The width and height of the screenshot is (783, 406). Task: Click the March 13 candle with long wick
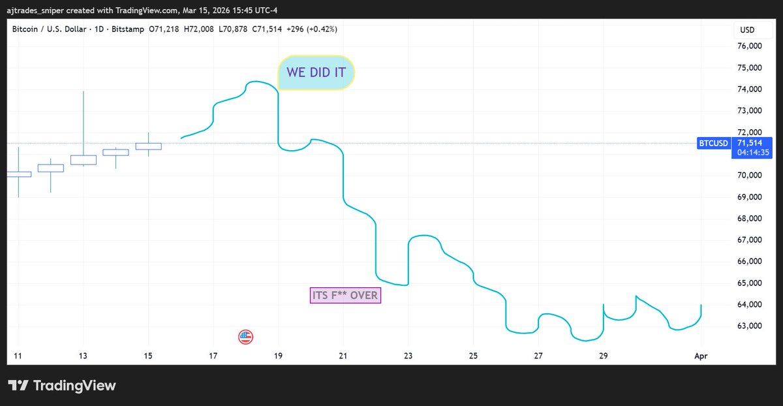(84, 159)
